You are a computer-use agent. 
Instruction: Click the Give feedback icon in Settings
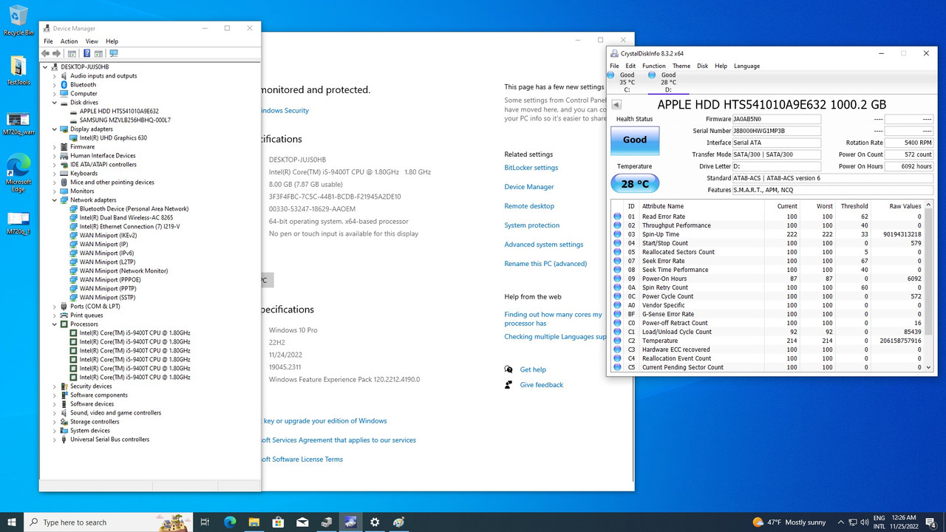point(508,385)
